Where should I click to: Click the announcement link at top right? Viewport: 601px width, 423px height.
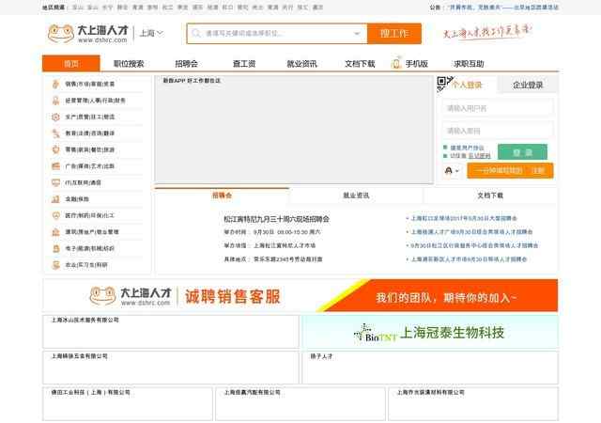(x=503, y=8)
